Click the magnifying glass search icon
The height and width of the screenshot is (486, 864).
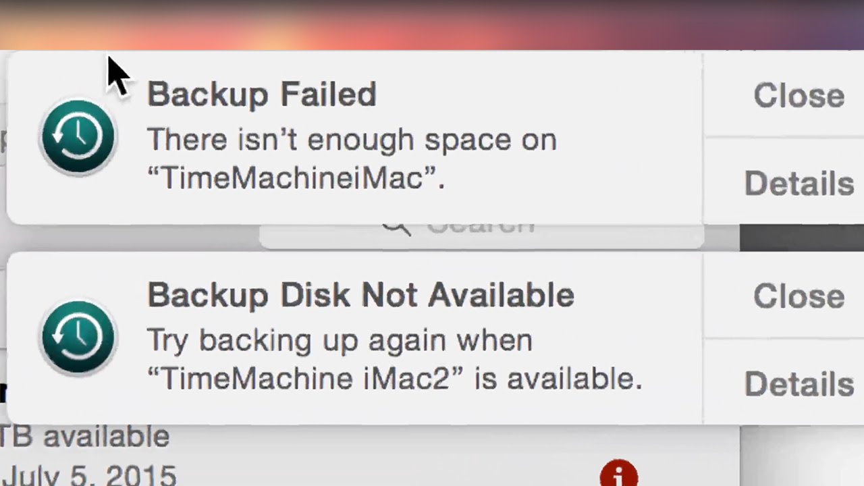click(x=397, y=228)
